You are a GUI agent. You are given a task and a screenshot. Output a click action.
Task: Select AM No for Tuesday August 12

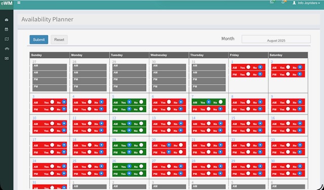[x=141, y=123]
